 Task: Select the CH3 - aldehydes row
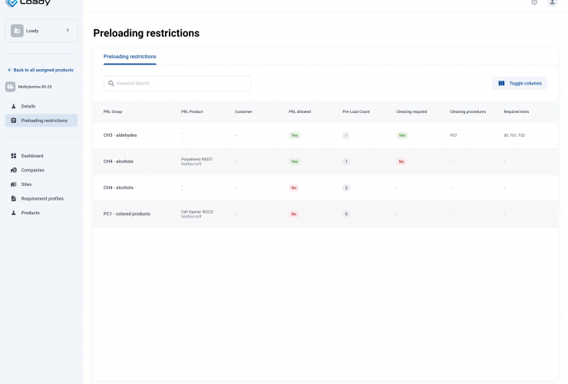[121, 135]
